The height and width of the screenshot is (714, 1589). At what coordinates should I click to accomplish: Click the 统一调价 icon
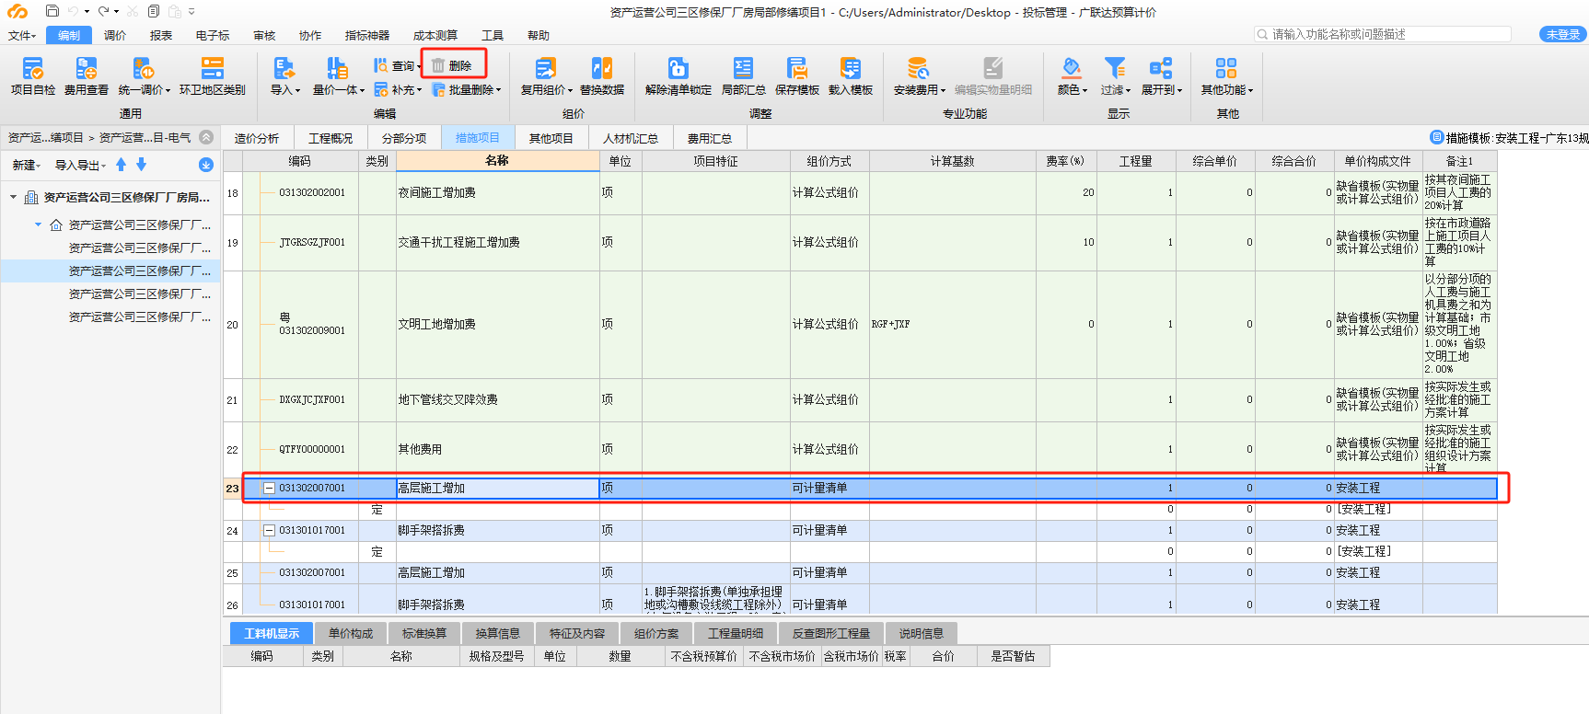pyautogui.click(x=144, y=68)
